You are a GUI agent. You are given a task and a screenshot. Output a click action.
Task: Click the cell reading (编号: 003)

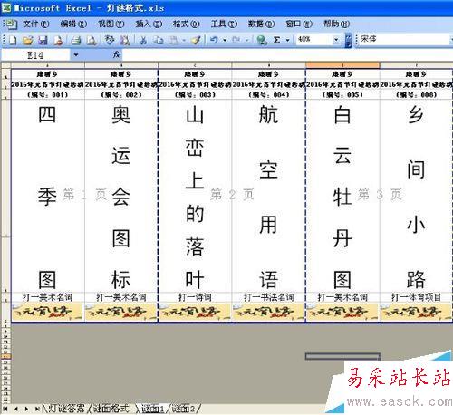tap(195, 94)
